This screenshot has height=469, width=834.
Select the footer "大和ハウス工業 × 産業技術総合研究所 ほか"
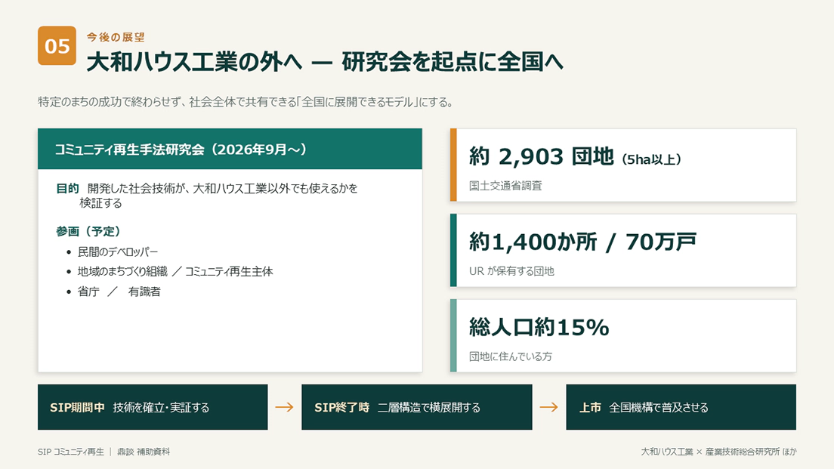tap(718, 452)
